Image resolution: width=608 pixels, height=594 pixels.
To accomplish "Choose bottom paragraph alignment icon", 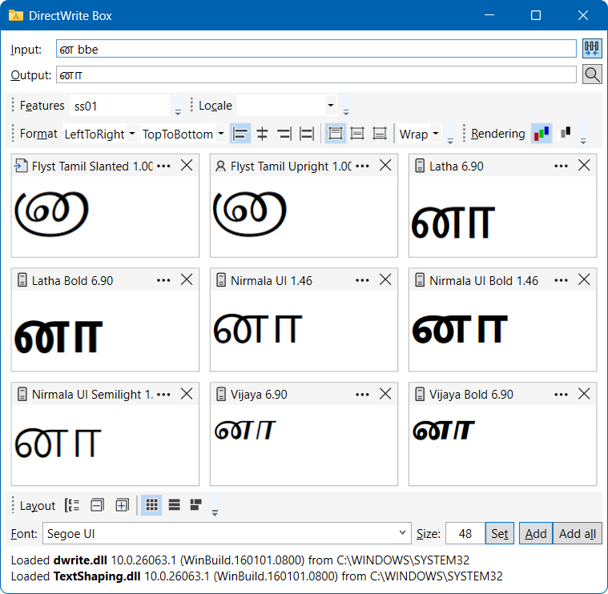I will point(380,134).
